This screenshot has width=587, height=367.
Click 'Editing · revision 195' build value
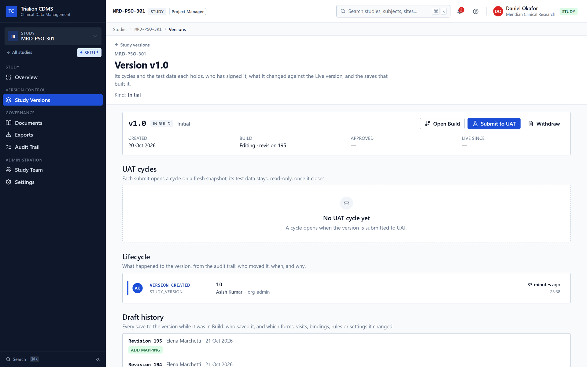263,146
